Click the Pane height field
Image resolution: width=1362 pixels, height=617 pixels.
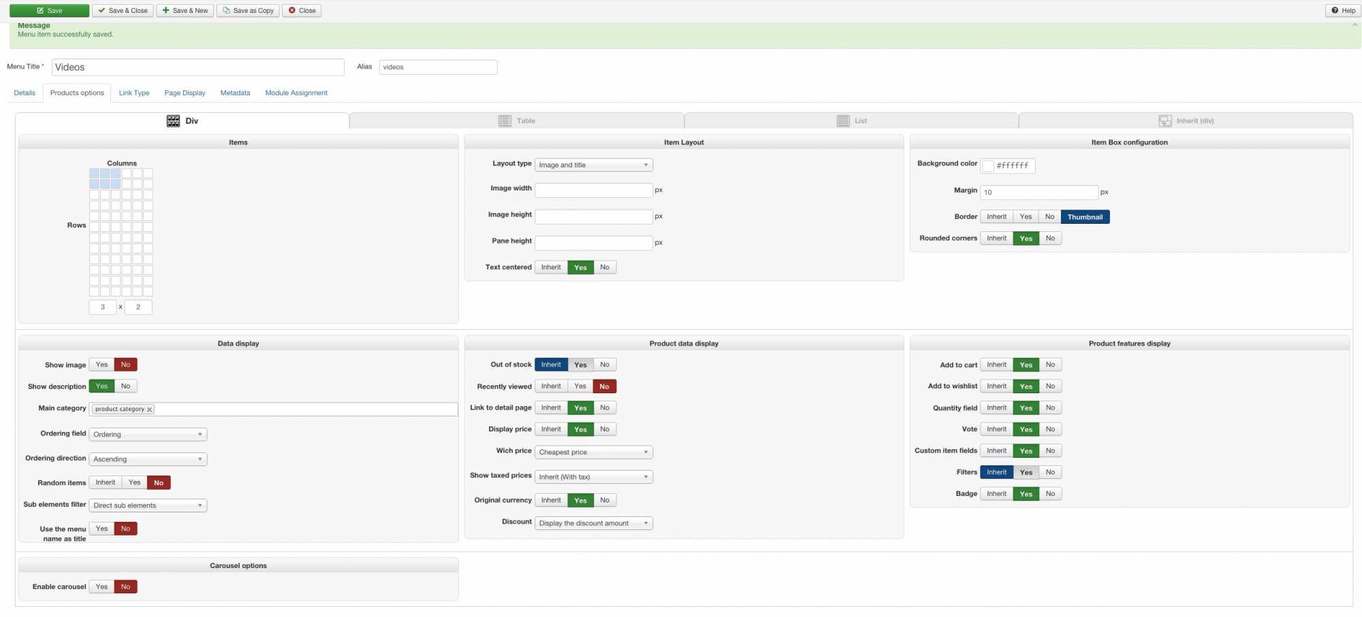(594, 243)
